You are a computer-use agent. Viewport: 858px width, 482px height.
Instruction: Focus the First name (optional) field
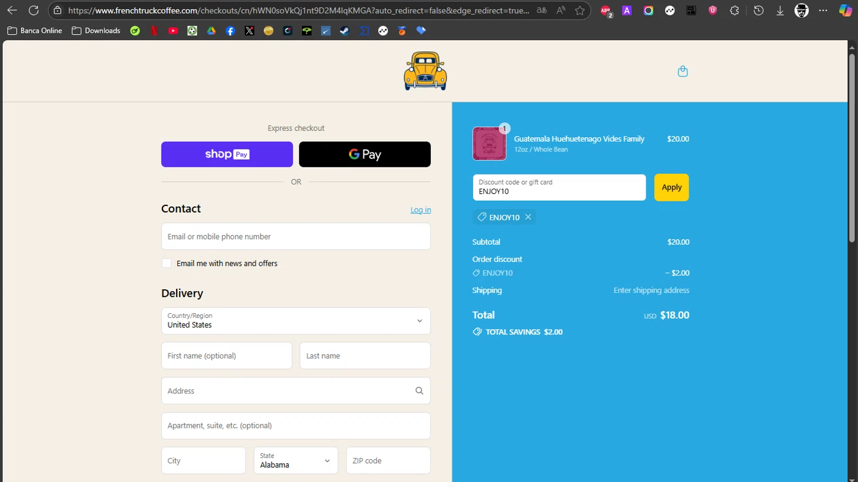[227, 356]
